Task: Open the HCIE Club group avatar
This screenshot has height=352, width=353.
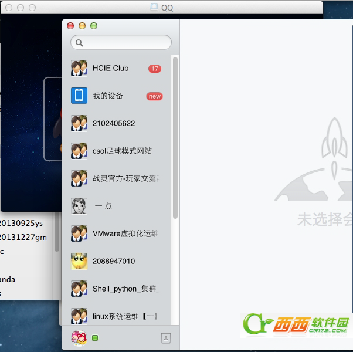Action: [x=79, y=68]
